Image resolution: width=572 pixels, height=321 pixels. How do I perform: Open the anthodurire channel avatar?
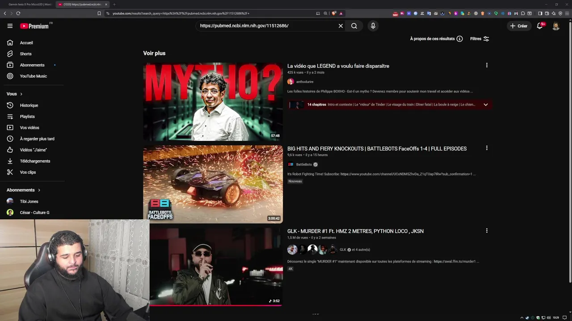(x=290, y=82)
